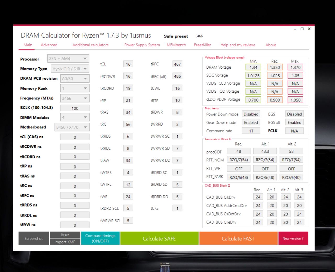
Task: Click the New version ? button
Action: coord(293,238)
